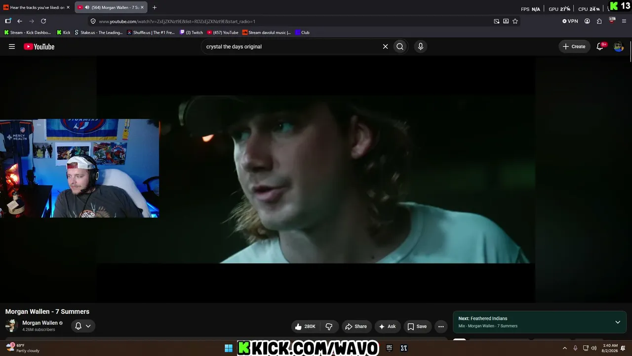Open the Windows Start menu
The width and height of the screenshot is (632, 356).
pos(229,348)
